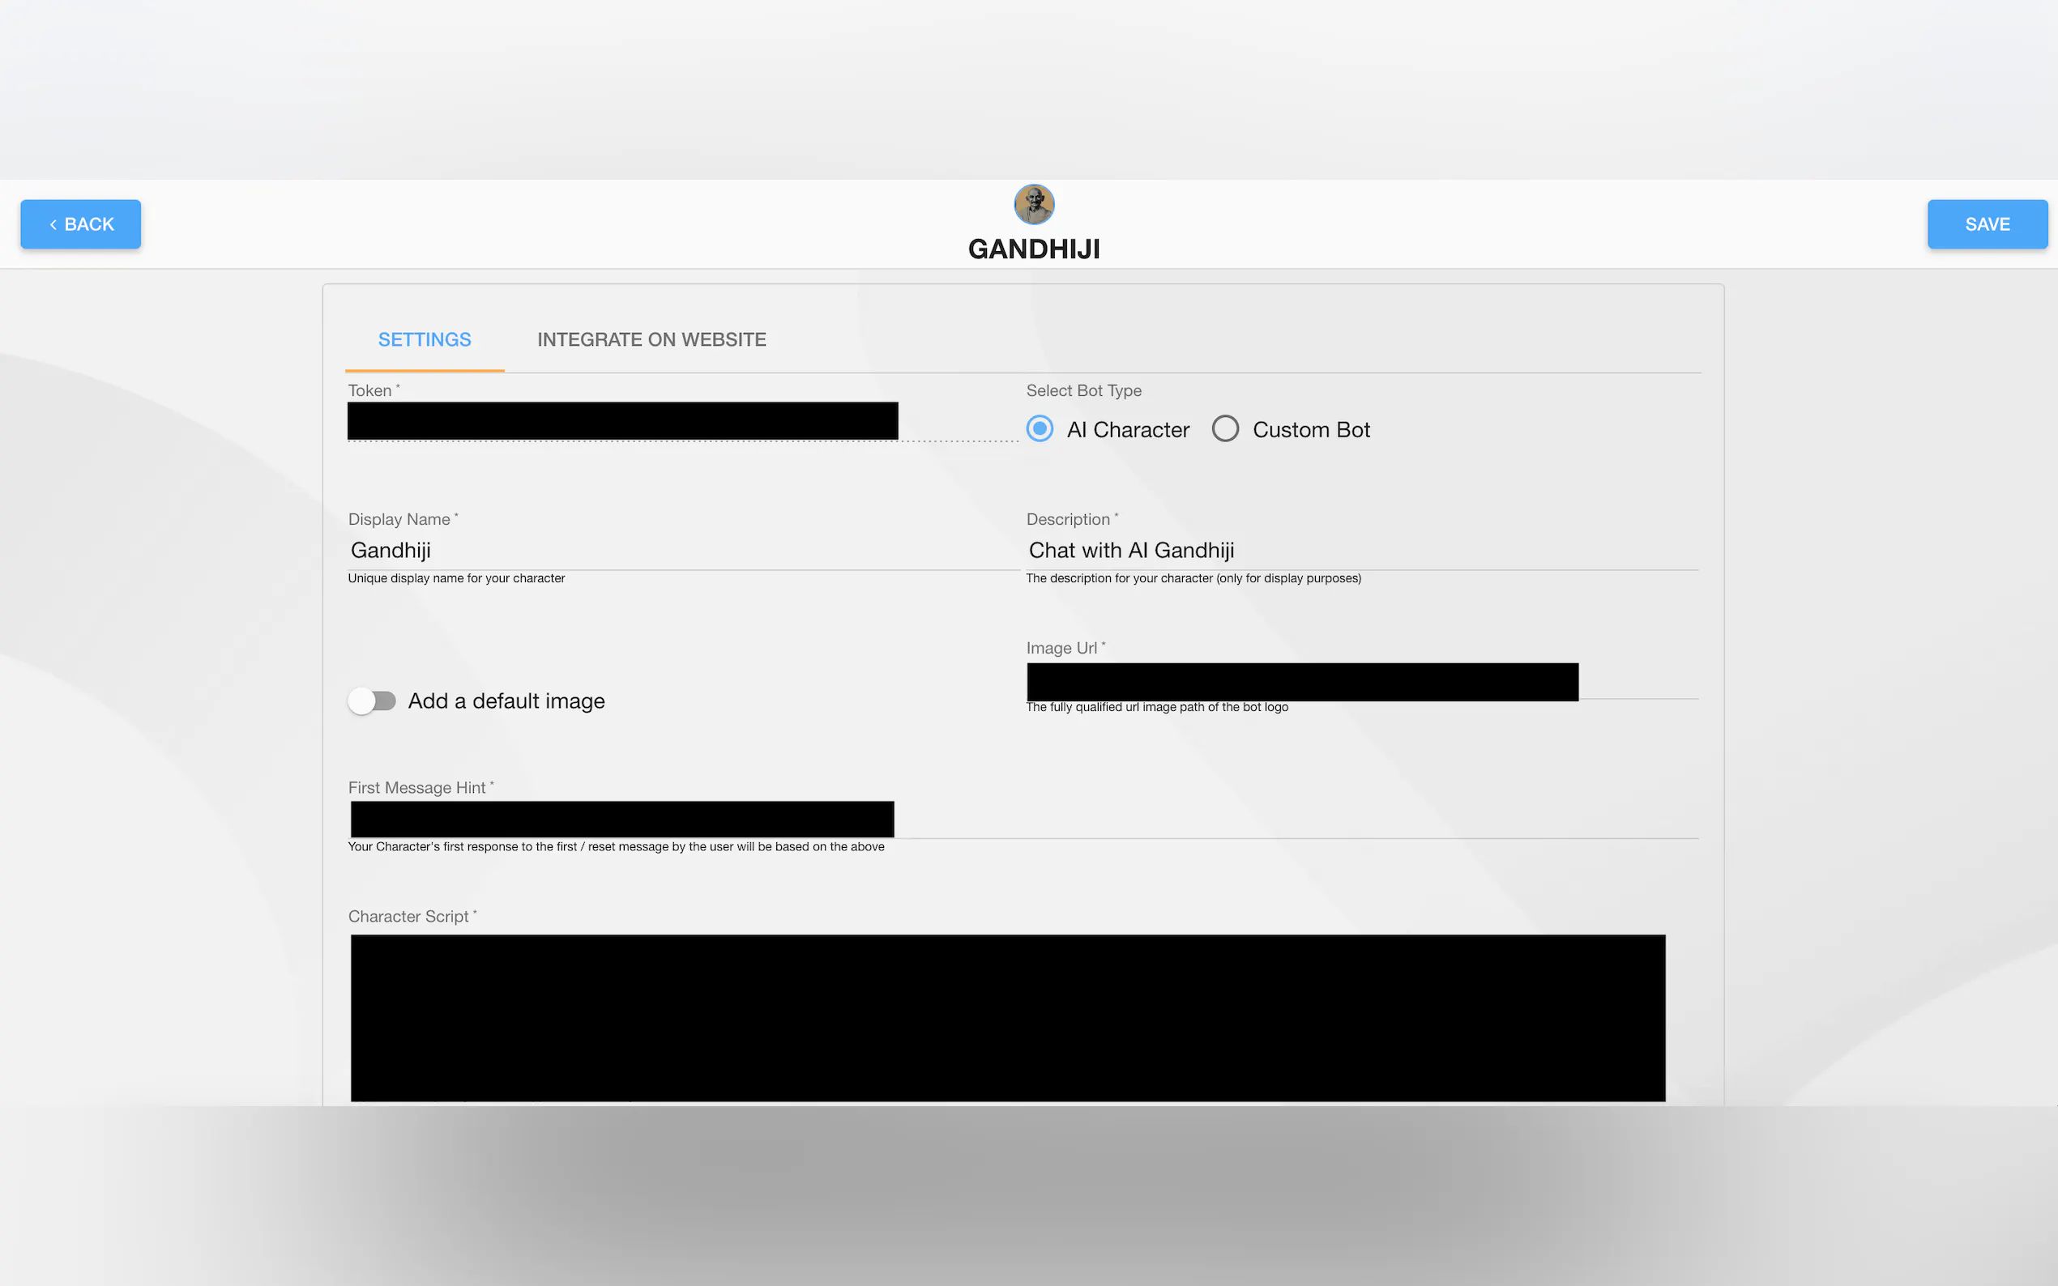This screenshot has width=2058, height=1286.
Task: Click the Gandhiji avatar image
Action: coord(1034,204)
